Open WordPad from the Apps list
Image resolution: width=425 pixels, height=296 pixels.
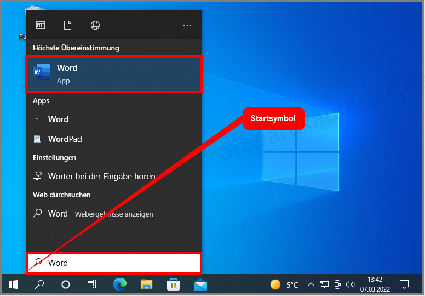65,139
